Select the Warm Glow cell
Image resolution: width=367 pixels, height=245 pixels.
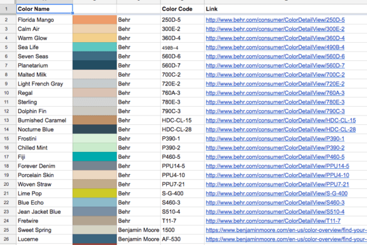45,38
